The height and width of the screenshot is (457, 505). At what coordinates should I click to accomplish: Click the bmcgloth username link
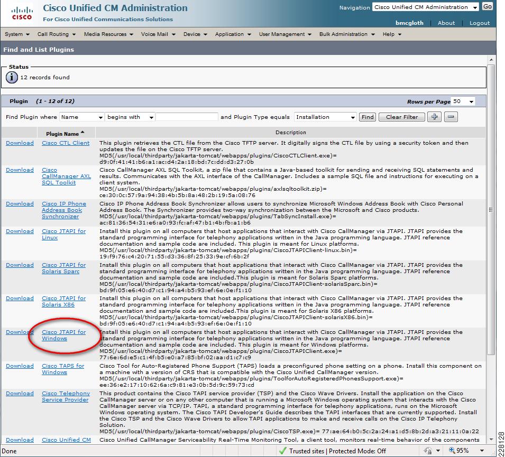pos(409,23)
